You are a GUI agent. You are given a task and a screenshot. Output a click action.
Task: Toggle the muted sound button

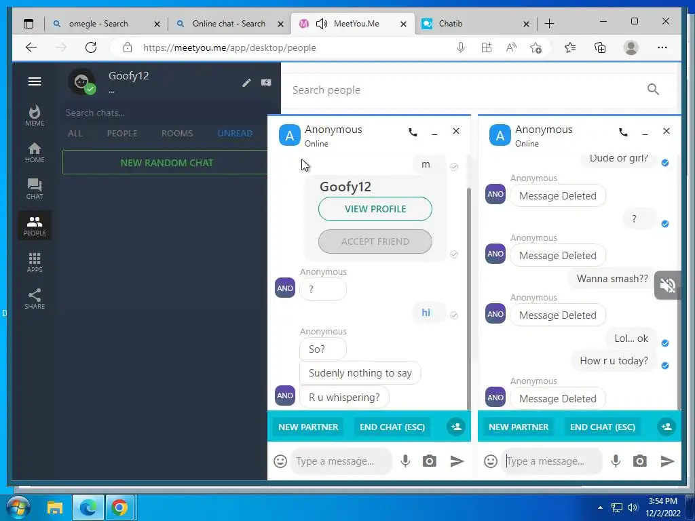667,286
